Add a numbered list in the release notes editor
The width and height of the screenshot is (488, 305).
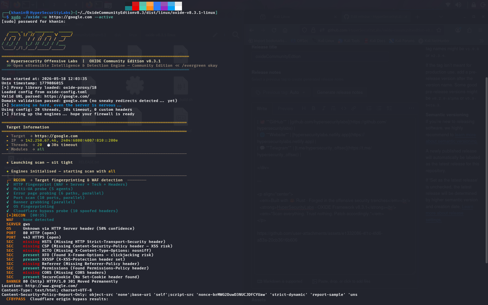point(369,108)
